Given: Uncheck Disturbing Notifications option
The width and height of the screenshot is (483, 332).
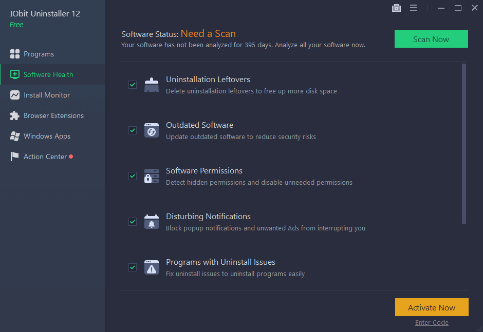Looking at the screenshot, I should [x=132, y=221].
